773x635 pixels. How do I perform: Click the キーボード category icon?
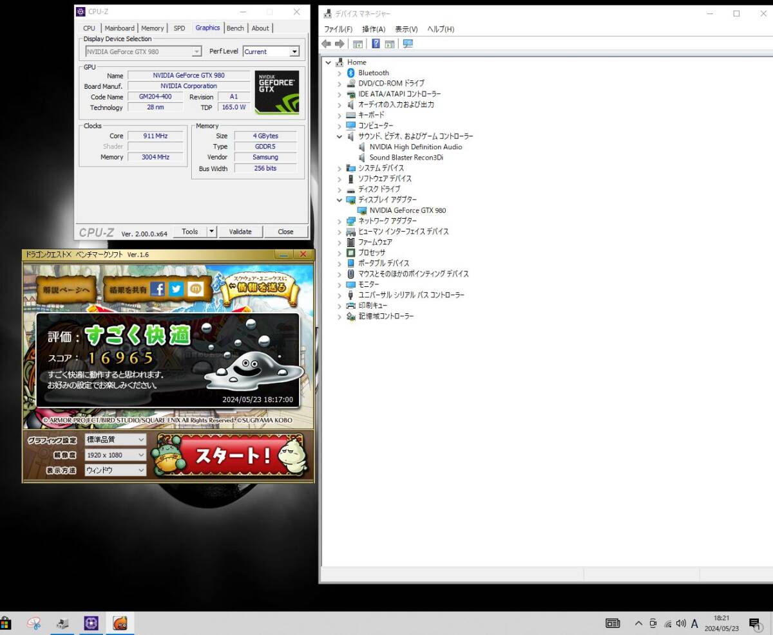click(351, 115)
